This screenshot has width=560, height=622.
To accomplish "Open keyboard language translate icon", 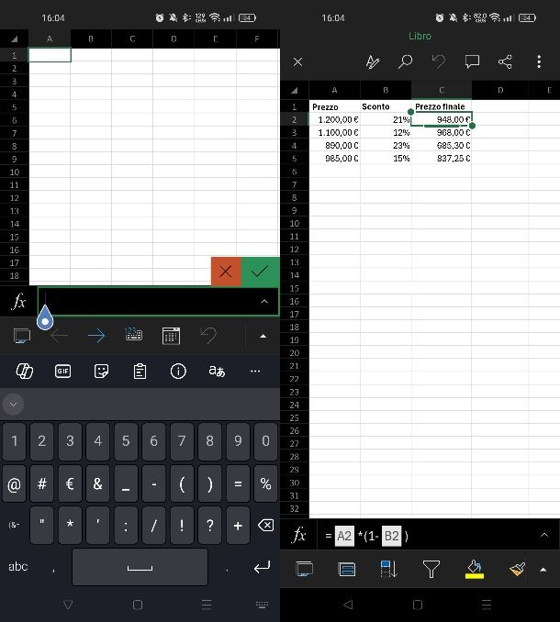I will [217, 372].
